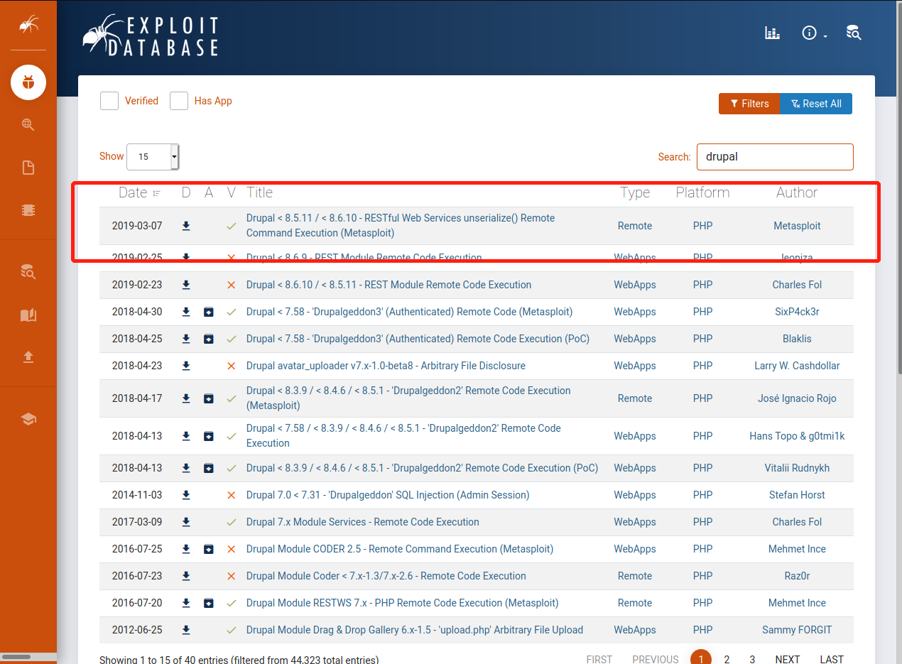Click the Title column header
The height and width of the screenshot is (664, 902).
click(x=259, y=192)
